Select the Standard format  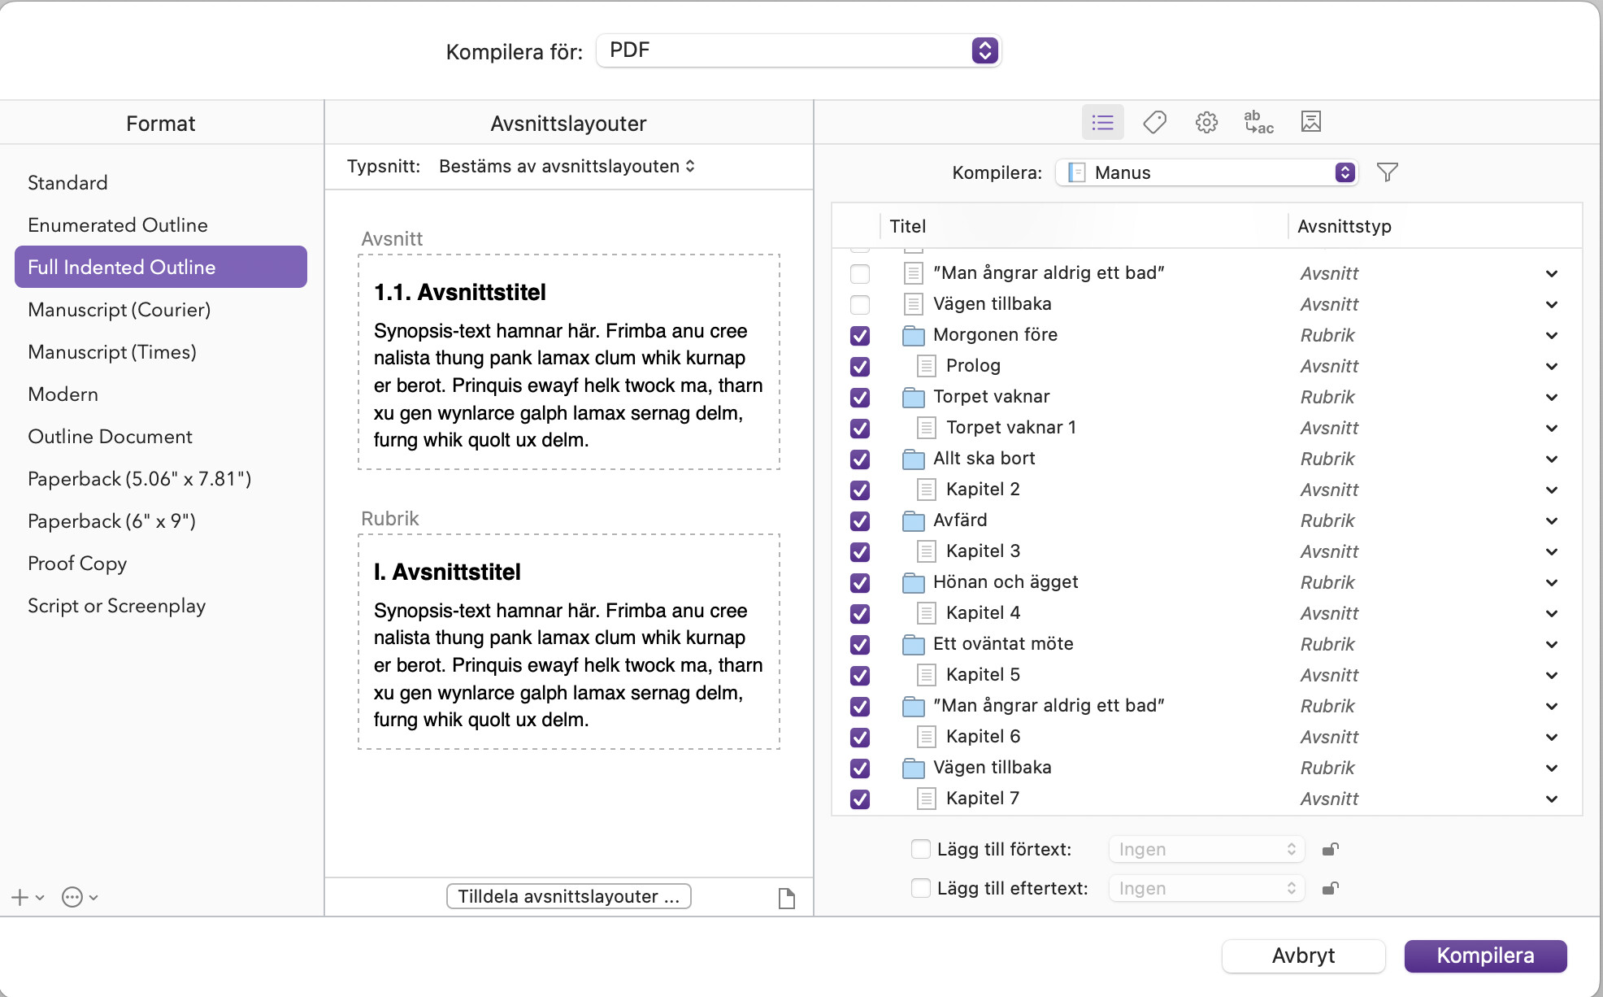coord(161,183)
